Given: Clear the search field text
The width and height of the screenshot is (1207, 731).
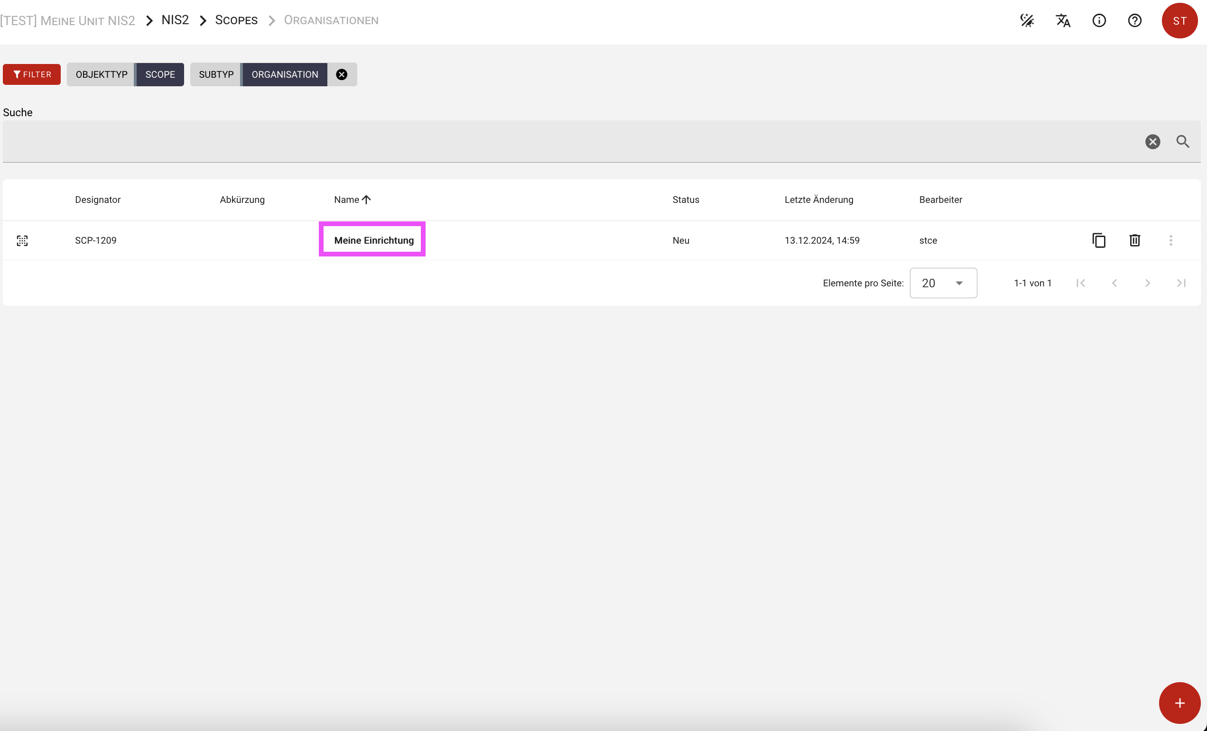Looking at the screenshot, I should coord(1152,142).
